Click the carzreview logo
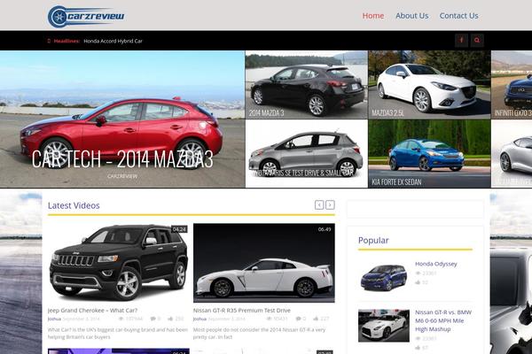This screenshot has width=532, height=354. [x=86, y=16]
